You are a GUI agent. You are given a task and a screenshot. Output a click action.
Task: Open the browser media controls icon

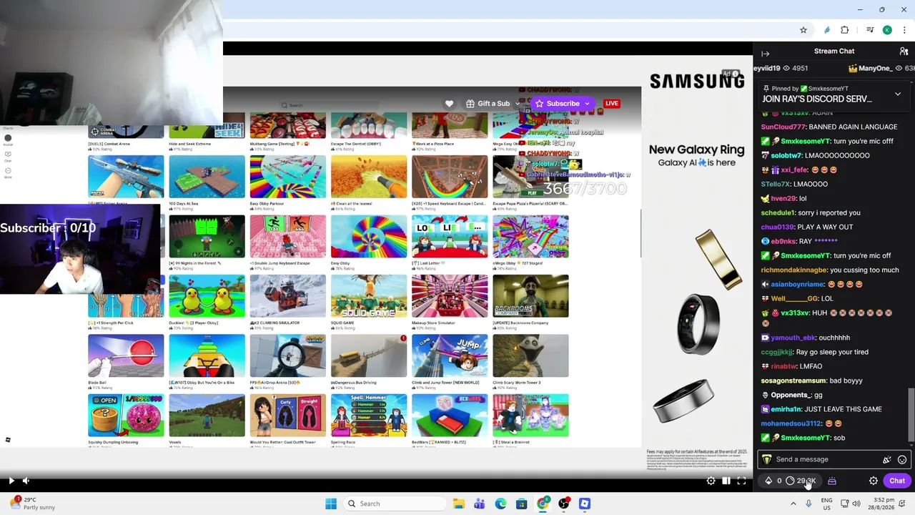[870, 30]
